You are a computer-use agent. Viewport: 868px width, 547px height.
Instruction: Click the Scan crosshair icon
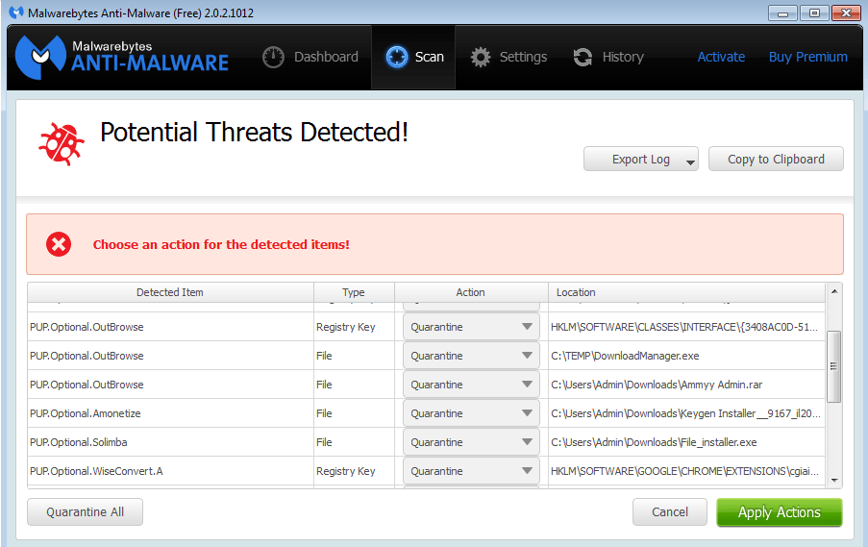point(396,57)
